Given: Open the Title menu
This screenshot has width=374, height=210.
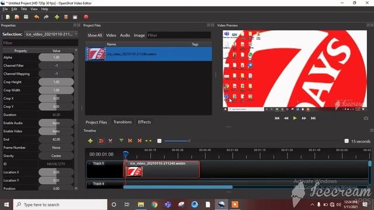Looking at the screenshot, I should click(24, 9).
